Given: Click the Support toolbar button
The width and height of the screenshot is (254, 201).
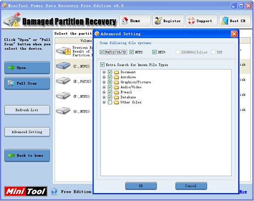Looking at the screenshot, I should coord(202,21).
